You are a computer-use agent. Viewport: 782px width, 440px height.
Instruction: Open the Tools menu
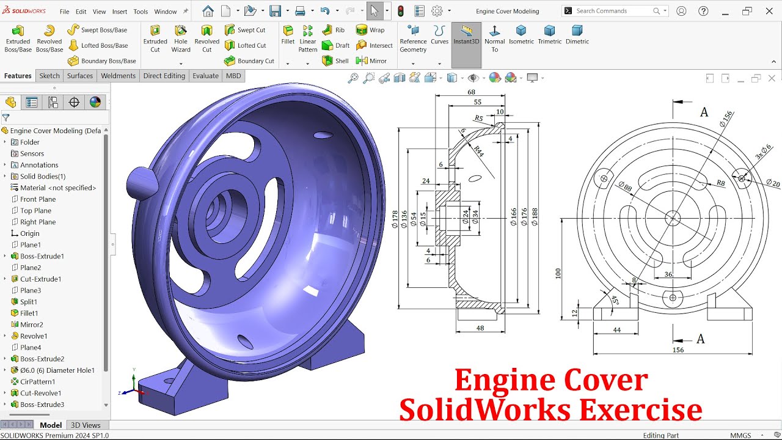(x=141, y=12)
